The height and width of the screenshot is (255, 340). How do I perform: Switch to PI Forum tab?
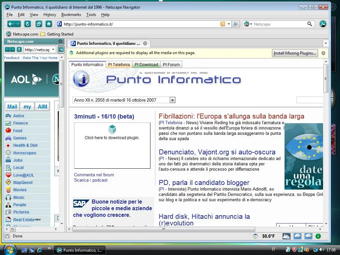coord(171,65)
